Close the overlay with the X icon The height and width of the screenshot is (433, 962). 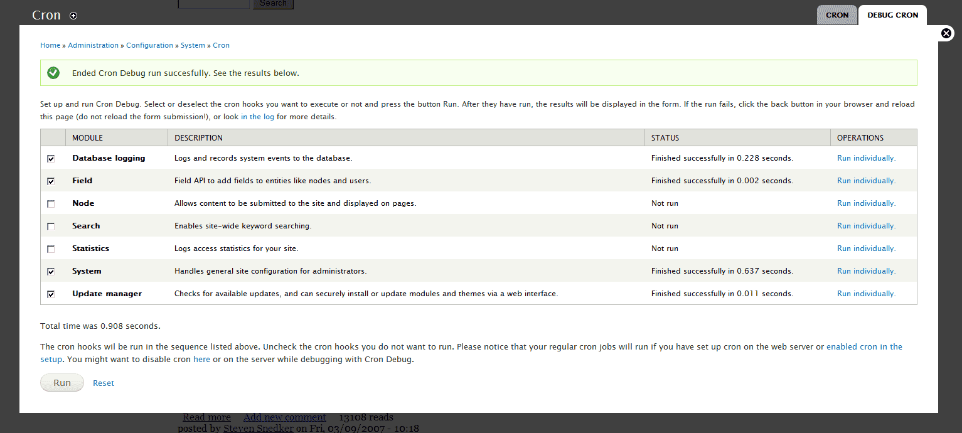coord(946,33)
